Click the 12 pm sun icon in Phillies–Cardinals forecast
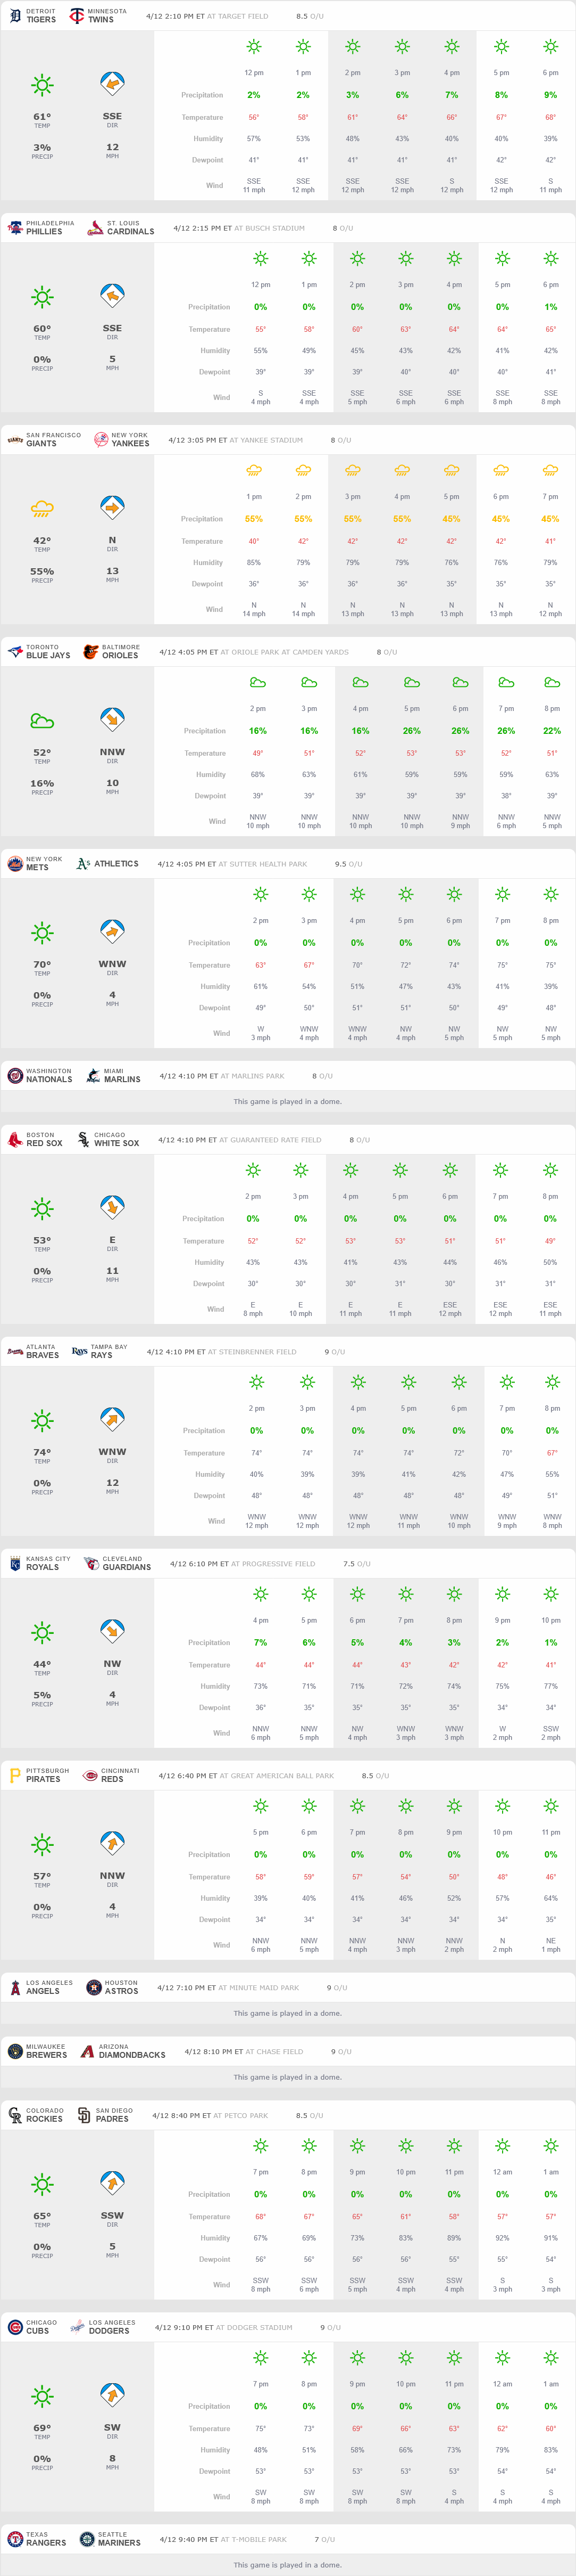The image size is (576, 2576). 261,258
